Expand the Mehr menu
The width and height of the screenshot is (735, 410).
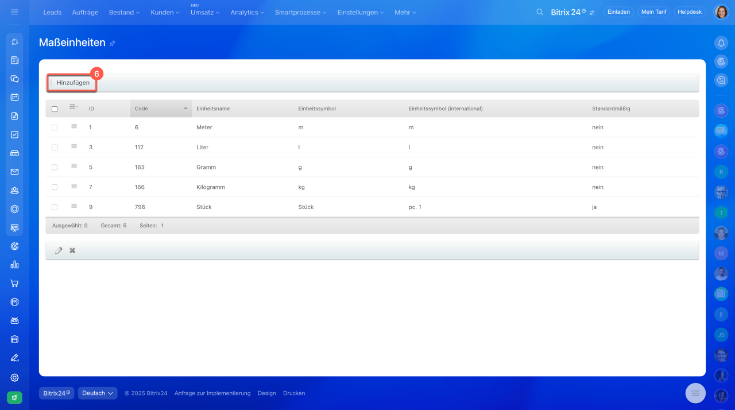[x=405, y=12]
